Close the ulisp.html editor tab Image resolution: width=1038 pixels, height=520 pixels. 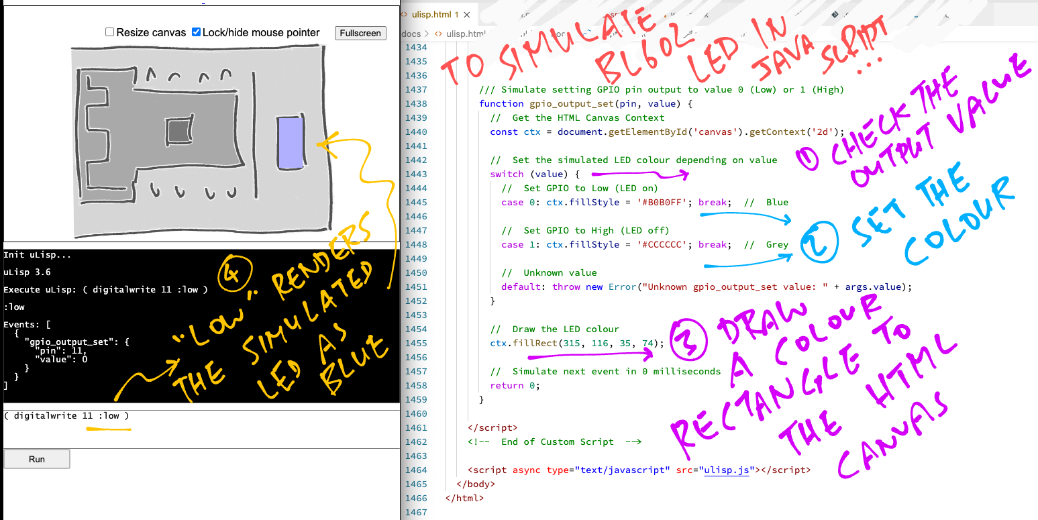(x=468, y=15)
